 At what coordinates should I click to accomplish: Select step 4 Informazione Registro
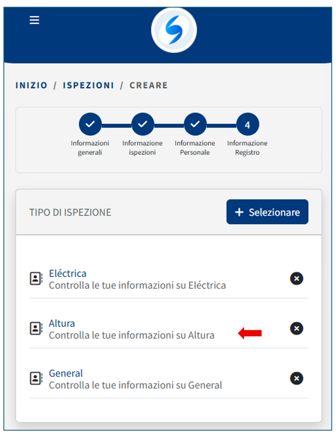(247, 124)
